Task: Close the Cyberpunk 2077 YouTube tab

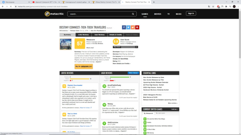Action: [x=59, y=2]
